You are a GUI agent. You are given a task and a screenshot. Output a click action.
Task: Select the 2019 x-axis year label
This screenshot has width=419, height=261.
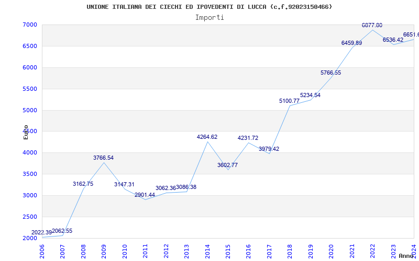click(x=311, y=252)
